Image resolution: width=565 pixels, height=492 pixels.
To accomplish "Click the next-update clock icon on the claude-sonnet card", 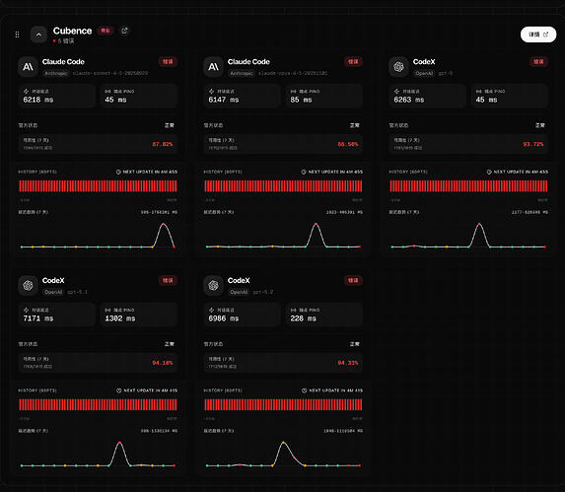I will click(x=118, y=173).
